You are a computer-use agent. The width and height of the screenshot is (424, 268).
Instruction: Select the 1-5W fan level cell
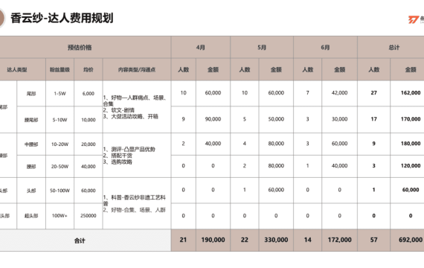click(60, 93)
